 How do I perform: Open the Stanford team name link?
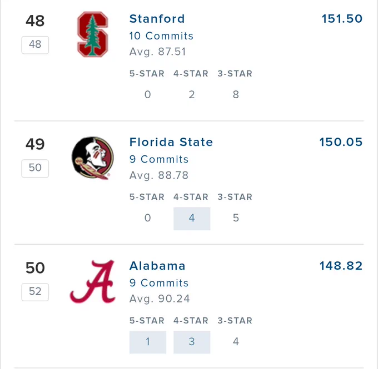(x=157, y=19)
